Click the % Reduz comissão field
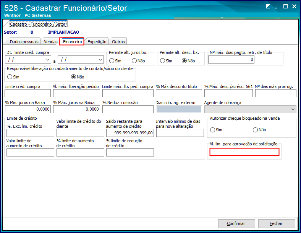Screen dimensions: 301x233 pyautogui.click(x=128, y=109)
